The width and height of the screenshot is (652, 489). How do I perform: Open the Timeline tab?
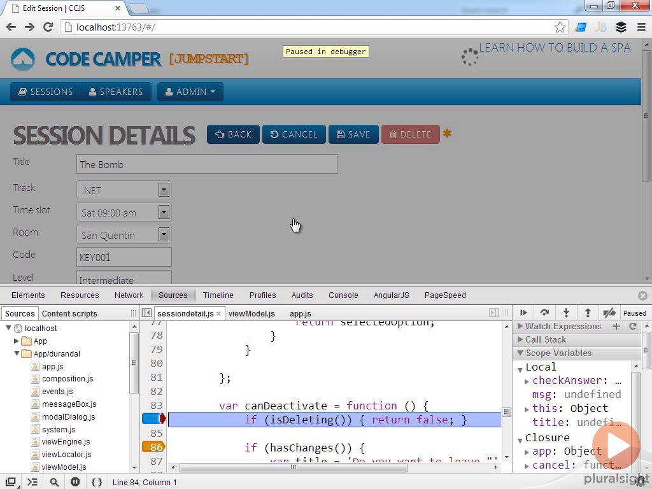(x=218, y=295)
